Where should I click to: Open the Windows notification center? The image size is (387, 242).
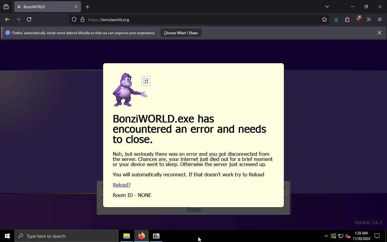(x=377, y=236)
